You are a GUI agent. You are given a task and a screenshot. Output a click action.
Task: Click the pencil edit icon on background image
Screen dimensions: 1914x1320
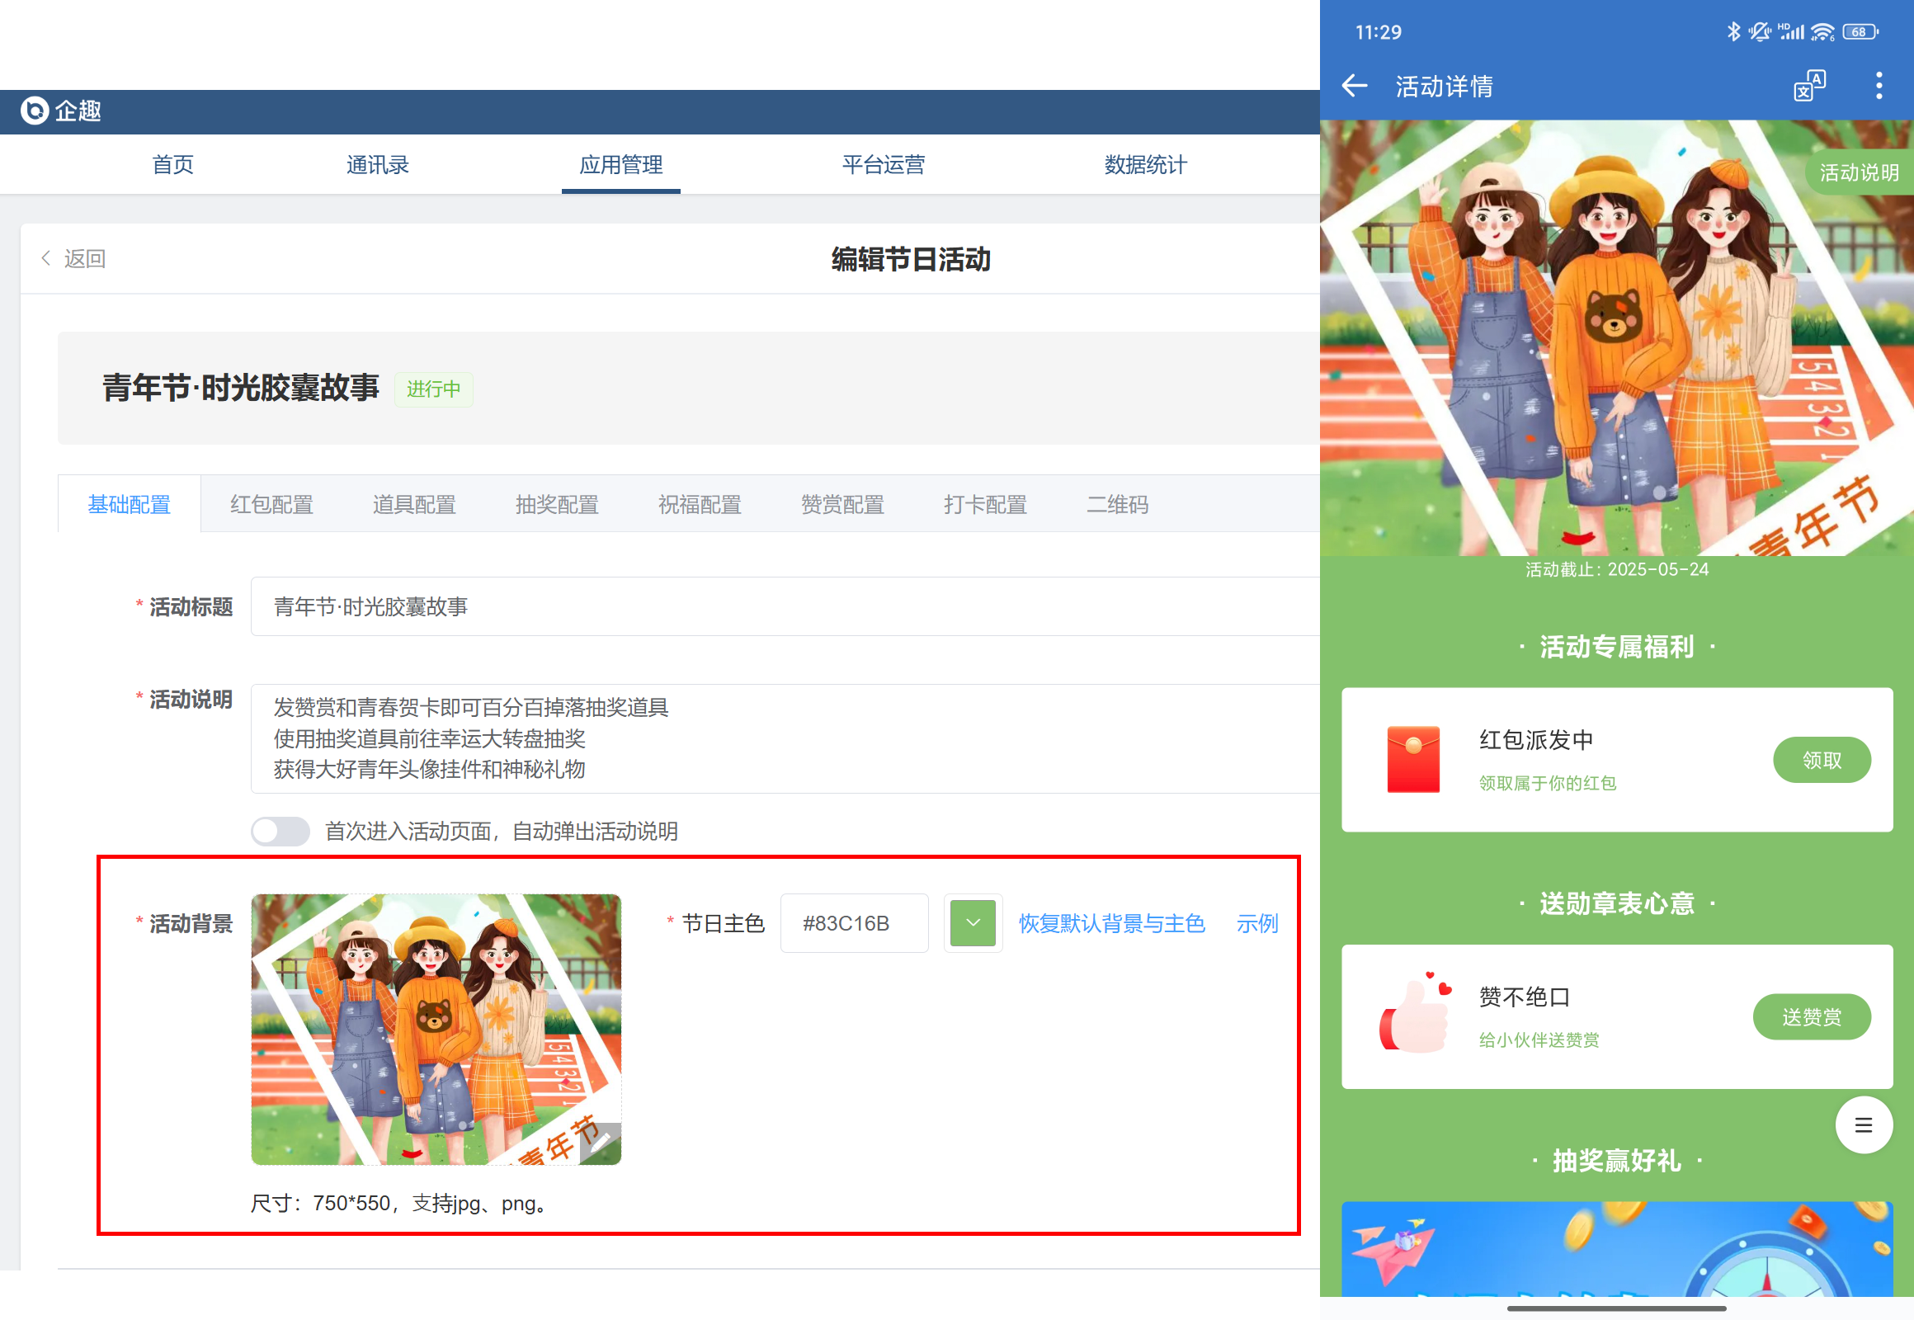[601, 1143]
